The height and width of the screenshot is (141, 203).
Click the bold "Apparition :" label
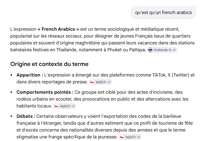coord(30,75)
